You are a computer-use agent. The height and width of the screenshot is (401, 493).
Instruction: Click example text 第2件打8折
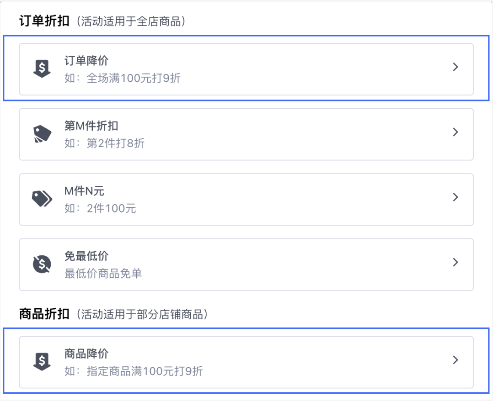(x=116, y=143)
